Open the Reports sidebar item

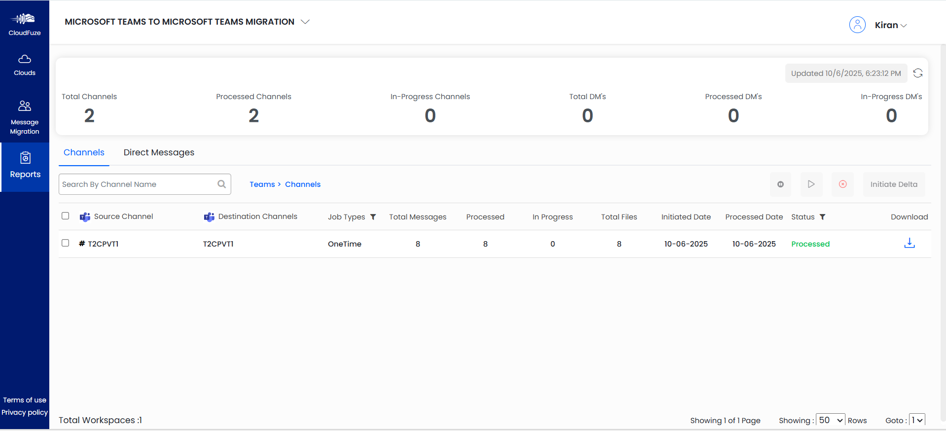pos(25,166)
